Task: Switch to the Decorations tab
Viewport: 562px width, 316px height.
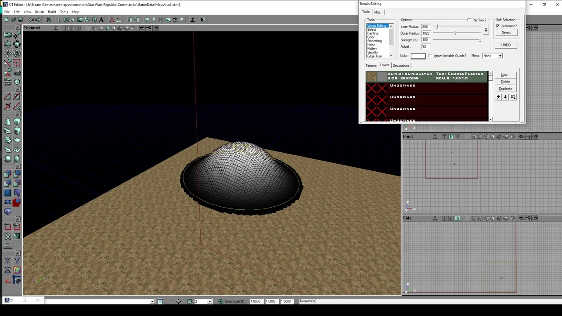Action: [x=401, y=65]
